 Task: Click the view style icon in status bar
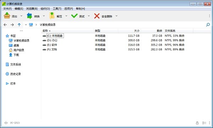(x=204, y=123)
